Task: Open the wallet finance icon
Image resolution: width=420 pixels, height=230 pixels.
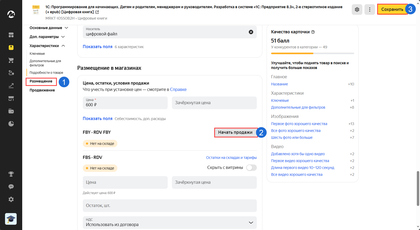Action: [11, 111]
